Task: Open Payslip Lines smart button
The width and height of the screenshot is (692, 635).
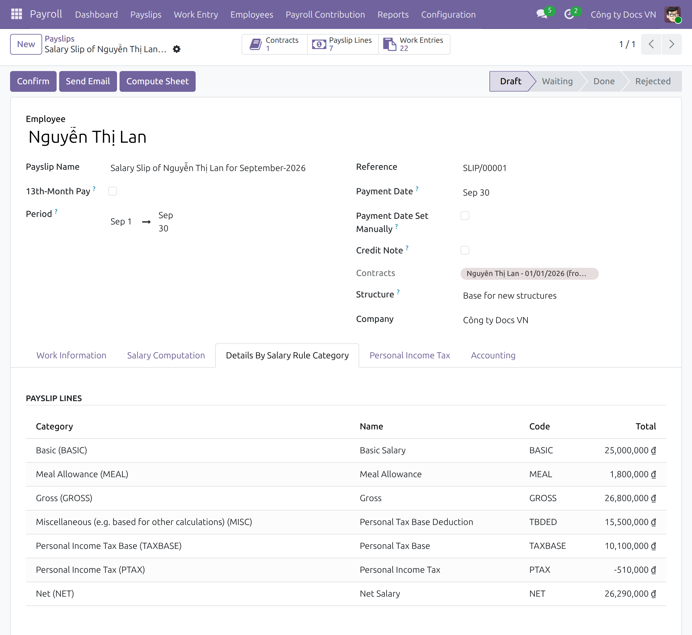Action: pyautogui.click(x=343, y=44)
